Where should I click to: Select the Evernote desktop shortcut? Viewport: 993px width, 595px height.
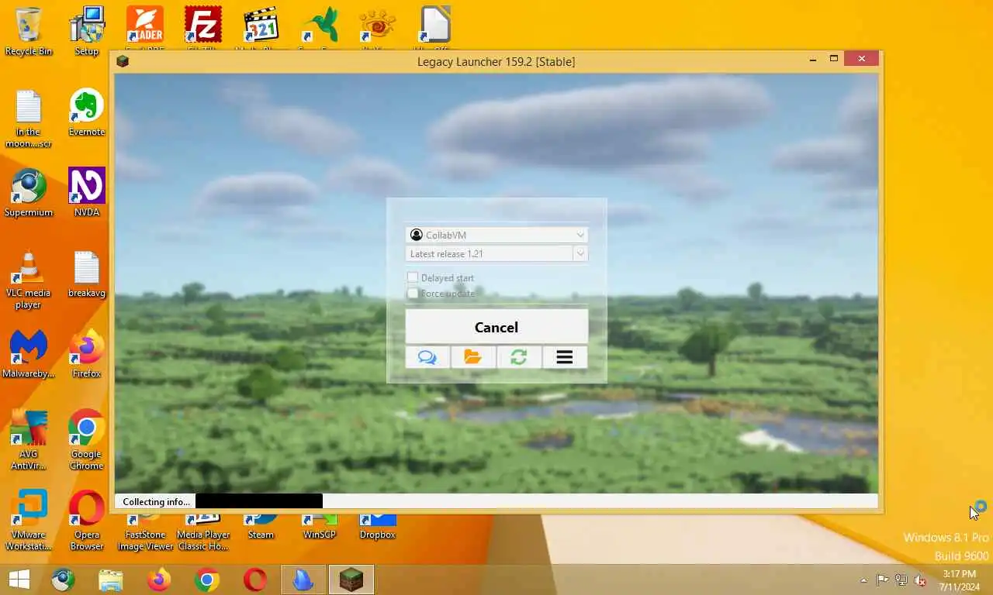87,113
